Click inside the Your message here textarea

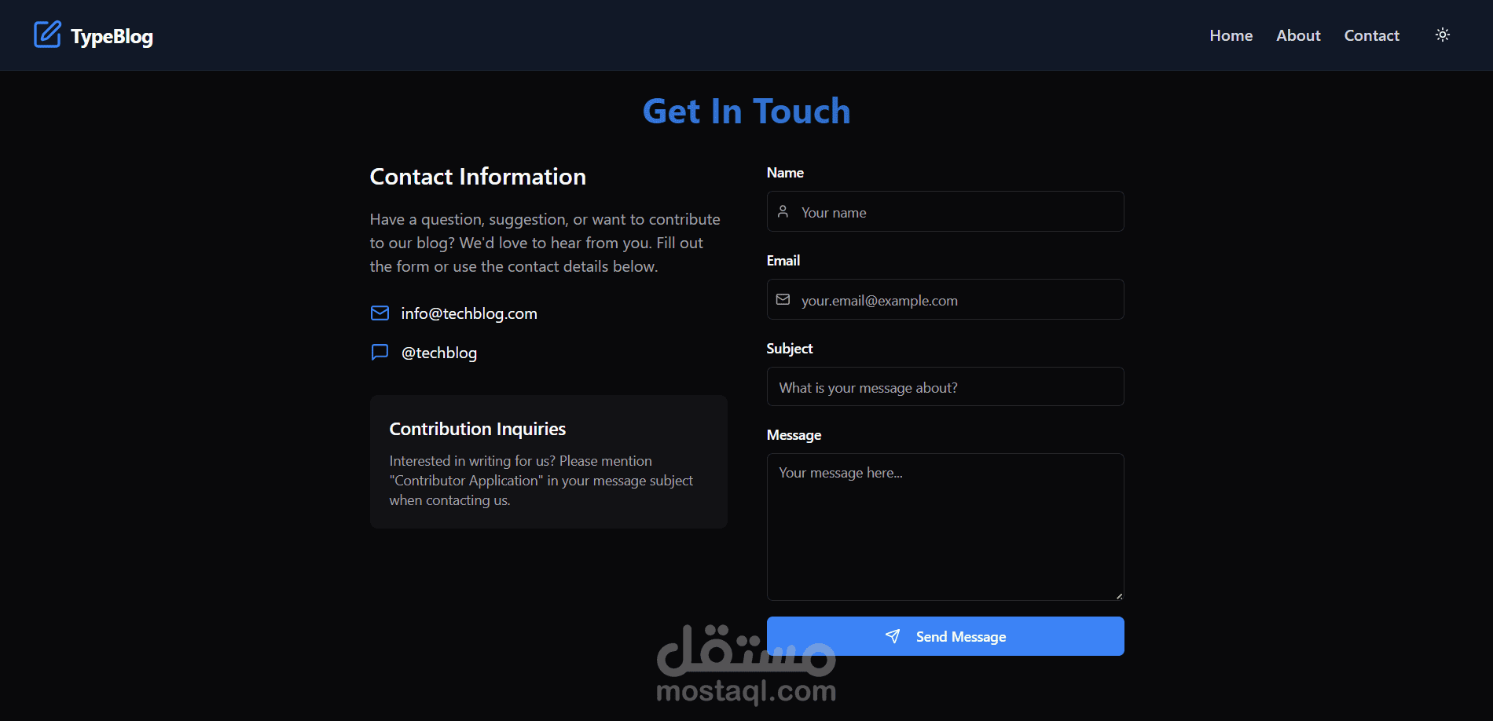[x=945, y=527]
